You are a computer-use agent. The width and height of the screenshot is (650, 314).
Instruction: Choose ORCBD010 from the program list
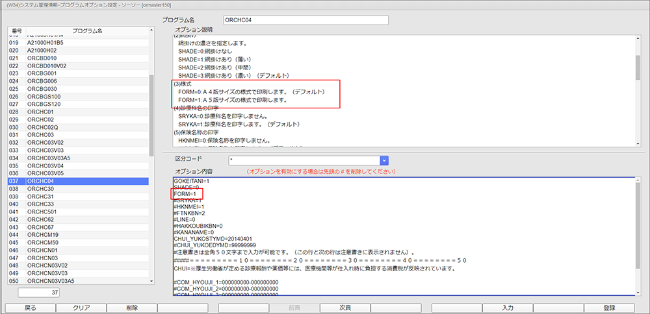78,58
